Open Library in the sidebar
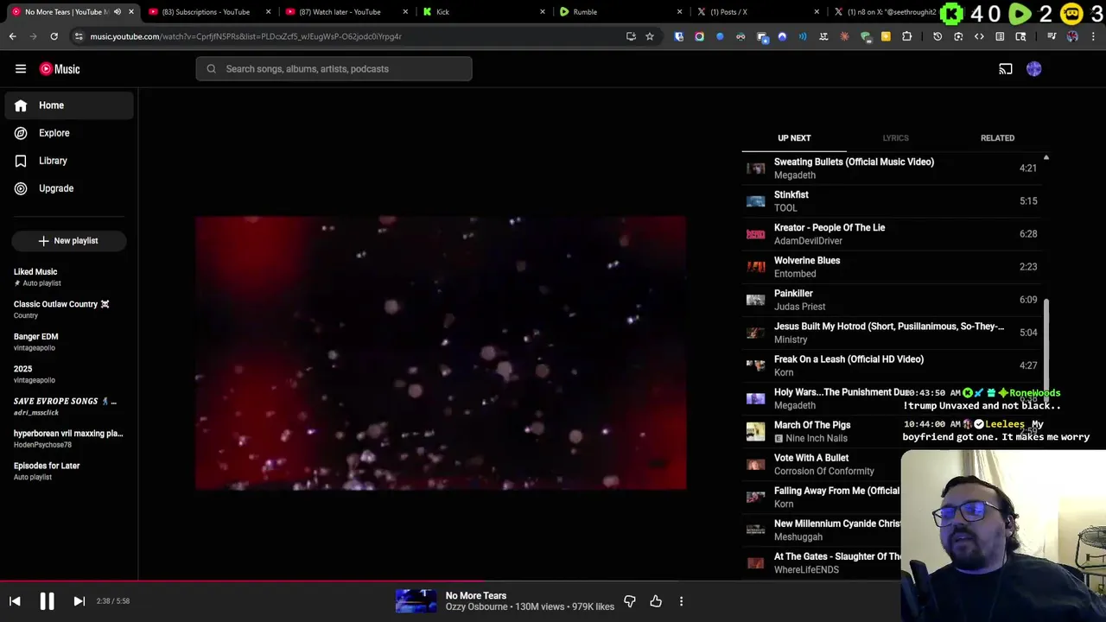 69,161
